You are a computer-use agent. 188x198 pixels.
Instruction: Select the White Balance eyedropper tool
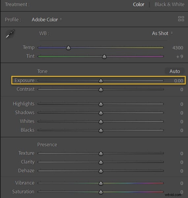pyautogui.click(x=10, y=34)
